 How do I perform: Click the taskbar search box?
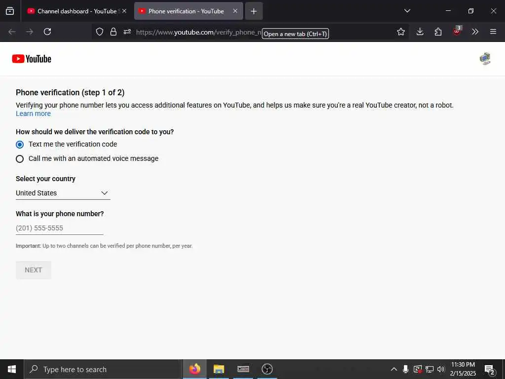(x=103, y=369)
